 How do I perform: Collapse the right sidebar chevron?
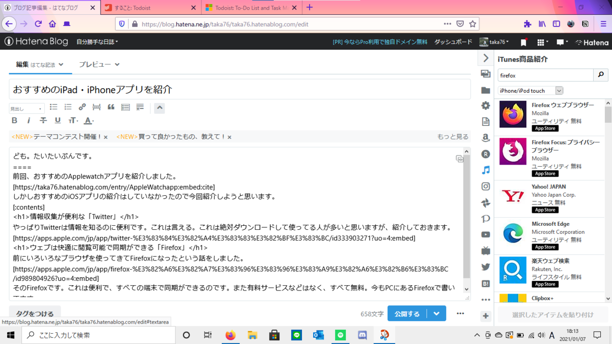pyautogui.click(x=486, y=58)
